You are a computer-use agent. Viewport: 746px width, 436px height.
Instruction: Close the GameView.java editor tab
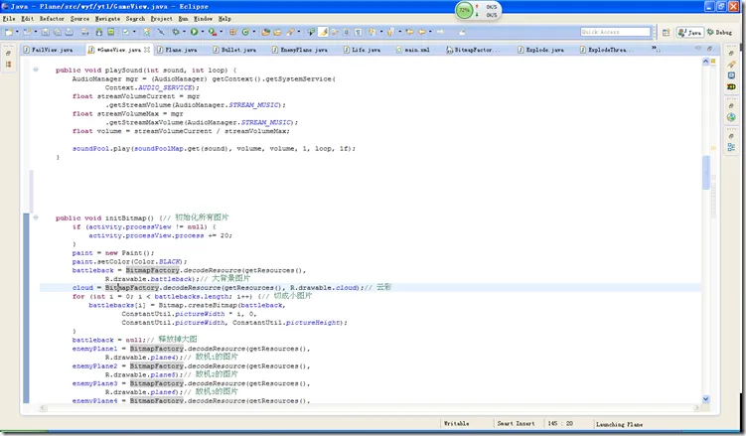coord(147,50)
